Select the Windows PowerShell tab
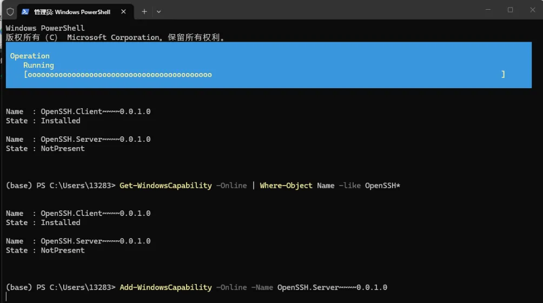 (x=75, y=12)
